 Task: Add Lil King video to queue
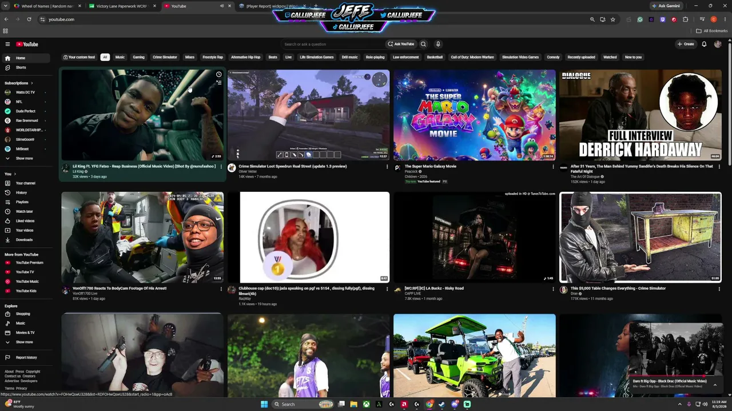(x=218, y=83)
